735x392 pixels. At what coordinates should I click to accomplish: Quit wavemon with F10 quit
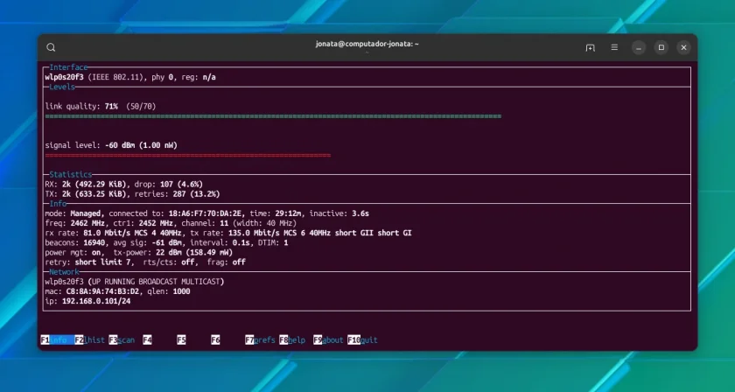pos(362,340)
